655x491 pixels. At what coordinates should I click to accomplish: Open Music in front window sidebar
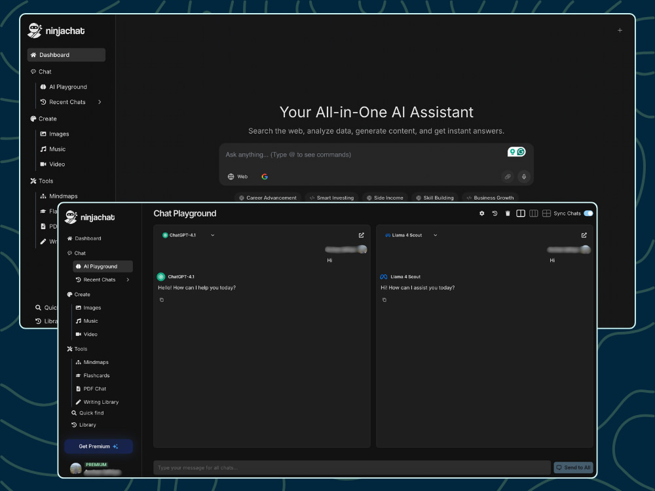pos(86,321)
